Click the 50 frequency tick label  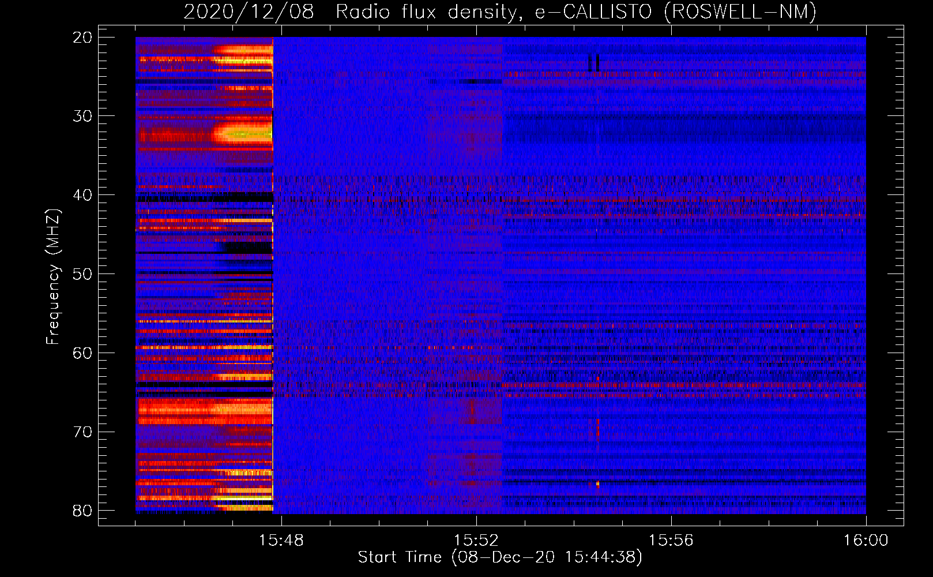tap(83, 273)
